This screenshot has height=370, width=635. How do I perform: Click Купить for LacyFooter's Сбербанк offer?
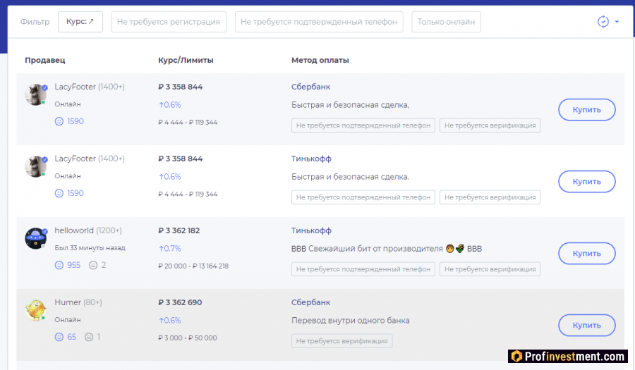point(587,109)
